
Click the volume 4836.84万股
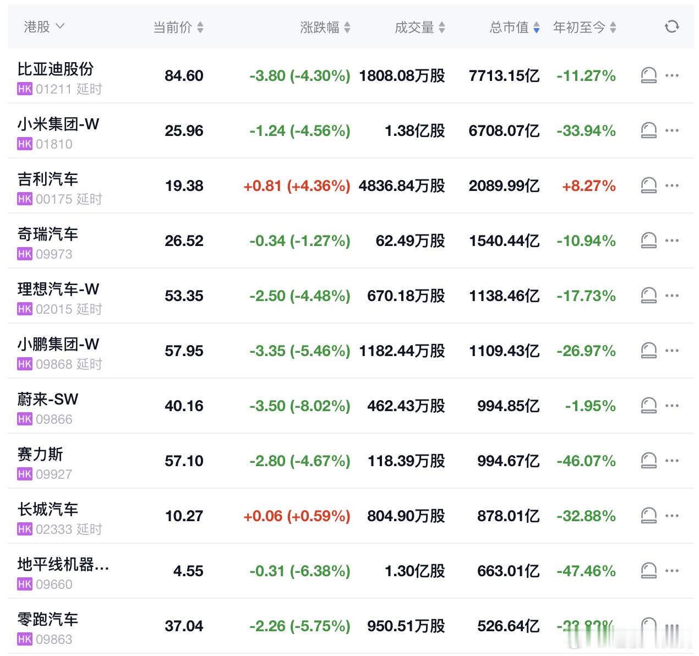click(x=402, y=185)
